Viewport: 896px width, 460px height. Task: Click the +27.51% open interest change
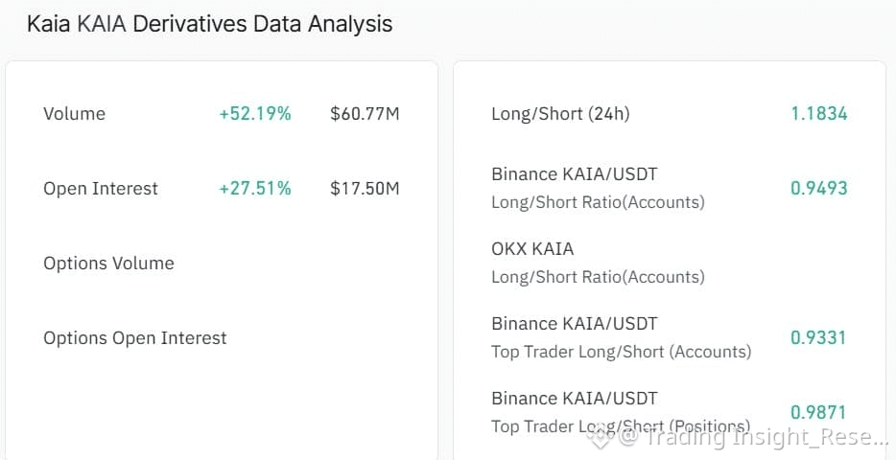click(x=255, y=188)
